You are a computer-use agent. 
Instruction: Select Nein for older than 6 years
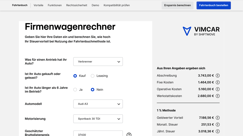pos(93,90)
